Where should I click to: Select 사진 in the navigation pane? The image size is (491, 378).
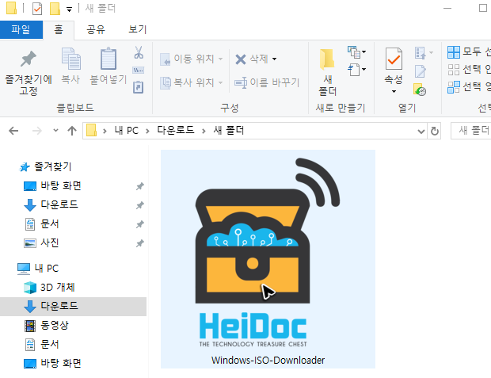49,243
